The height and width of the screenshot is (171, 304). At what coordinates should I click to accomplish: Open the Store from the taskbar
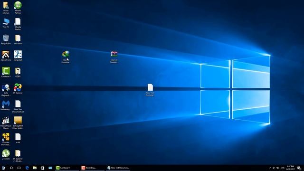(42, 168)
